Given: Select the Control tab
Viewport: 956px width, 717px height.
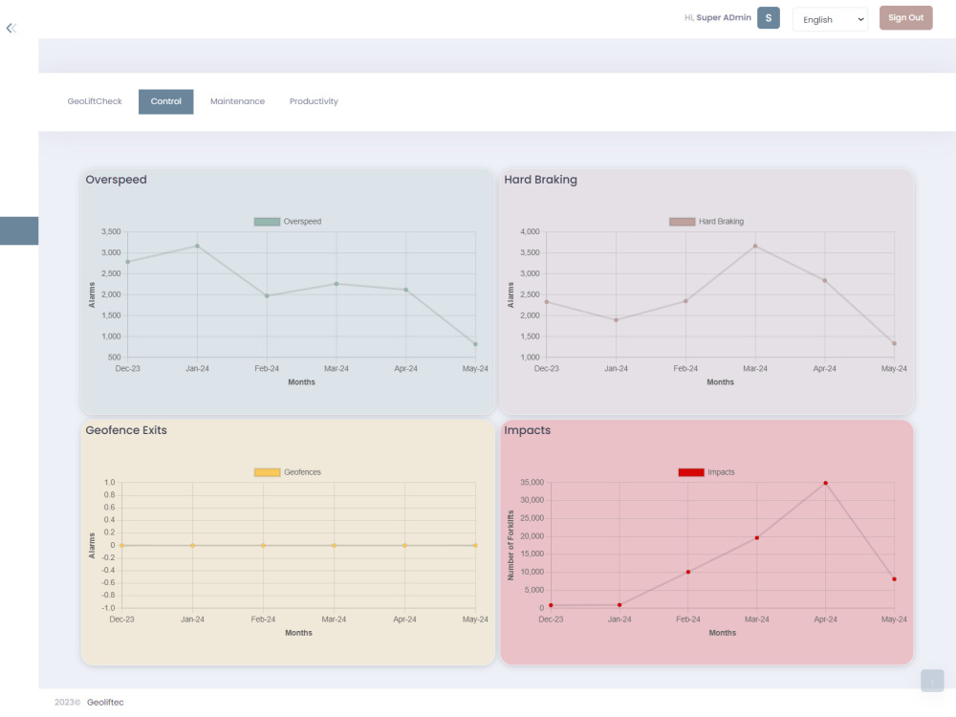Looking at the screenshot, I should (x=165, y=101).
